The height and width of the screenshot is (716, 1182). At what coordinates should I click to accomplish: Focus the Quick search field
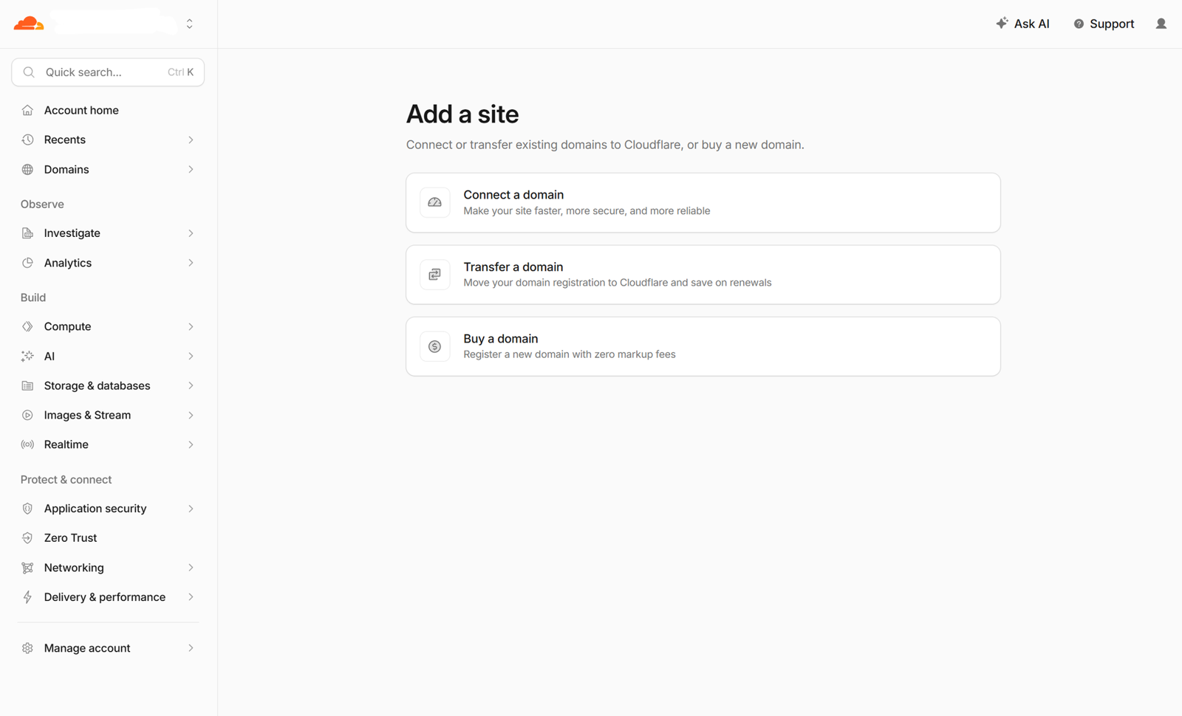click(x=108, y=72)
